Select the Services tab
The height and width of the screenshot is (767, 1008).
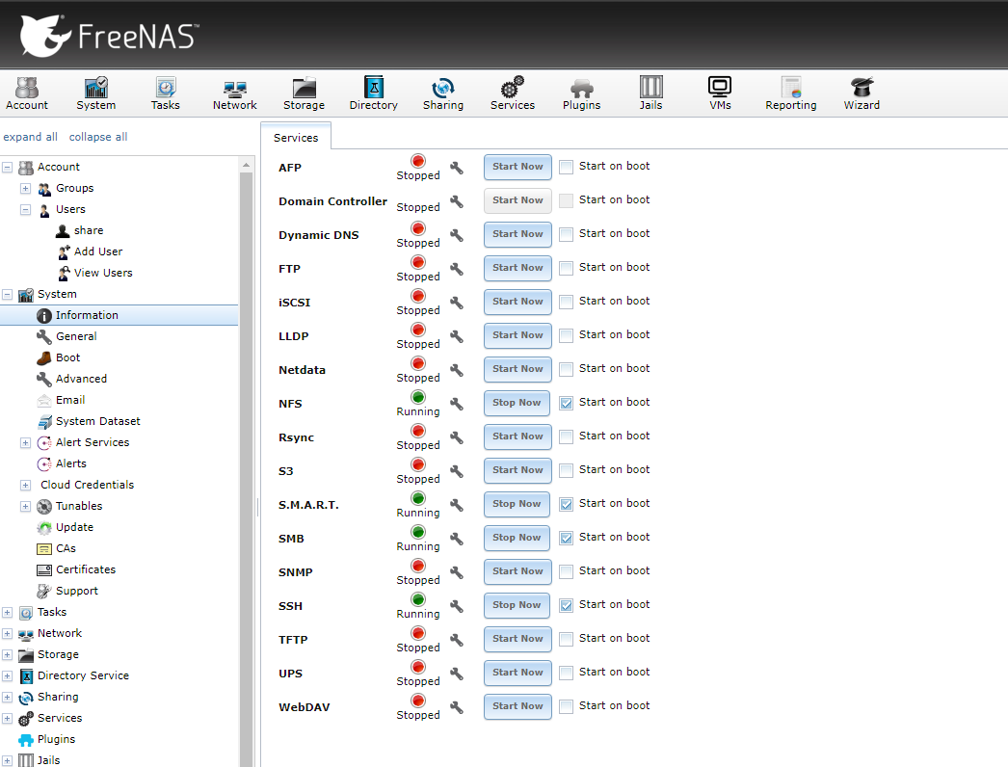click(x=296, y=138)
